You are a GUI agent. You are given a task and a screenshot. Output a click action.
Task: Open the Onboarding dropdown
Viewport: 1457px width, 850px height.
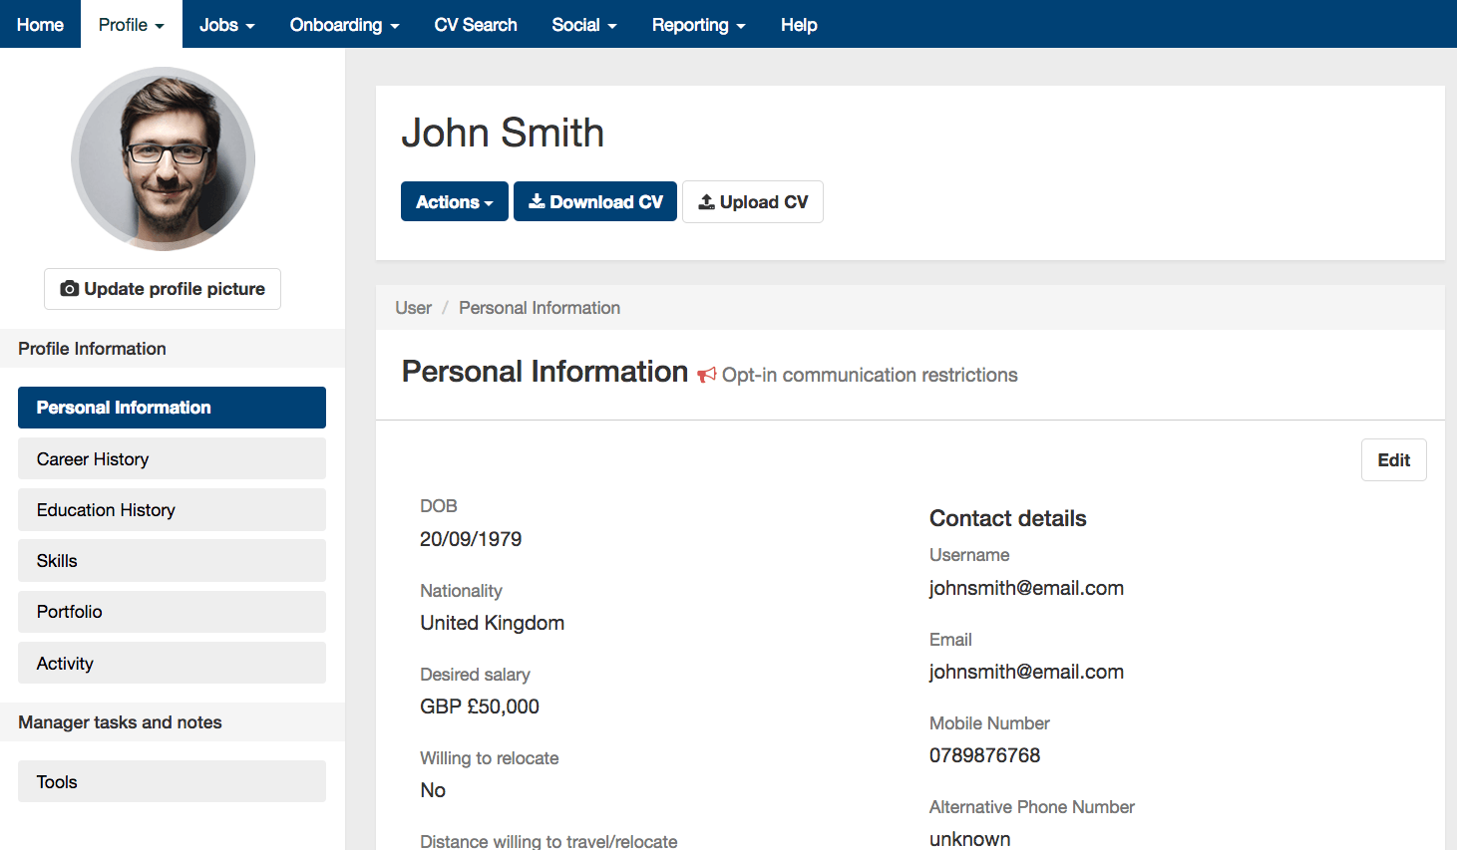coord(345,24)
